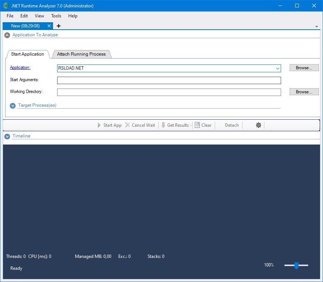Image resolution: width=323 pixels, height=282 pixels.
Task: Open the analyzer settings gear icon
Action: coord(258,125)
